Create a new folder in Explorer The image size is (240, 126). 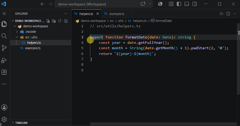(54, 21)
